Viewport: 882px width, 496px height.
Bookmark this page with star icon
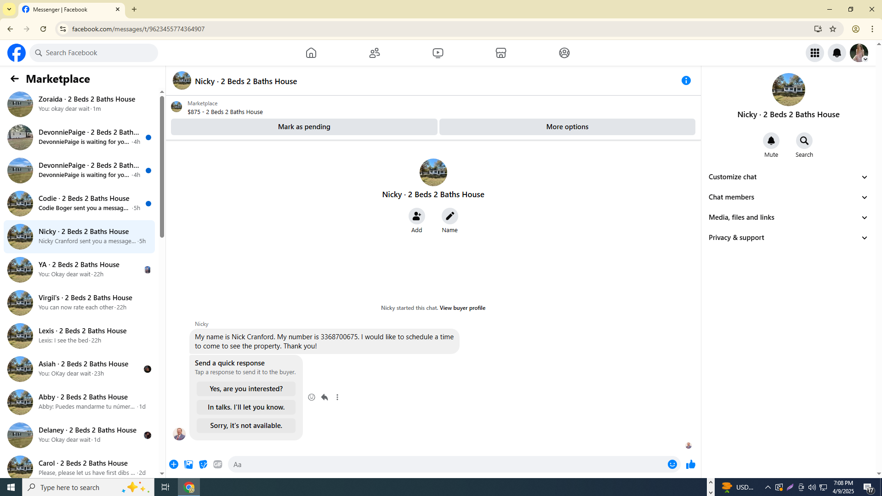tap(833, 29)
